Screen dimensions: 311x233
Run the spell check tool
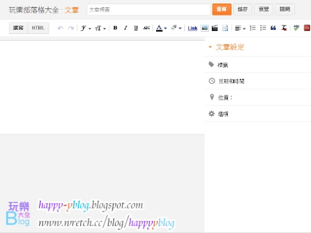pos(296,28)
